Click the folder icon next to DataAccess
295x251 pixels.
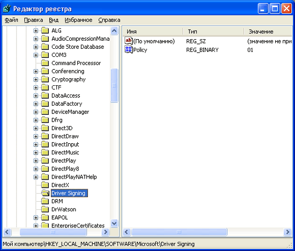(45, 95)
